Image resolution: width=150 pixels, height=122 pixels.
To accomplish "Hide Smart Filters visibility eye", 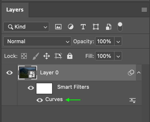I will [x=31, y=88].
